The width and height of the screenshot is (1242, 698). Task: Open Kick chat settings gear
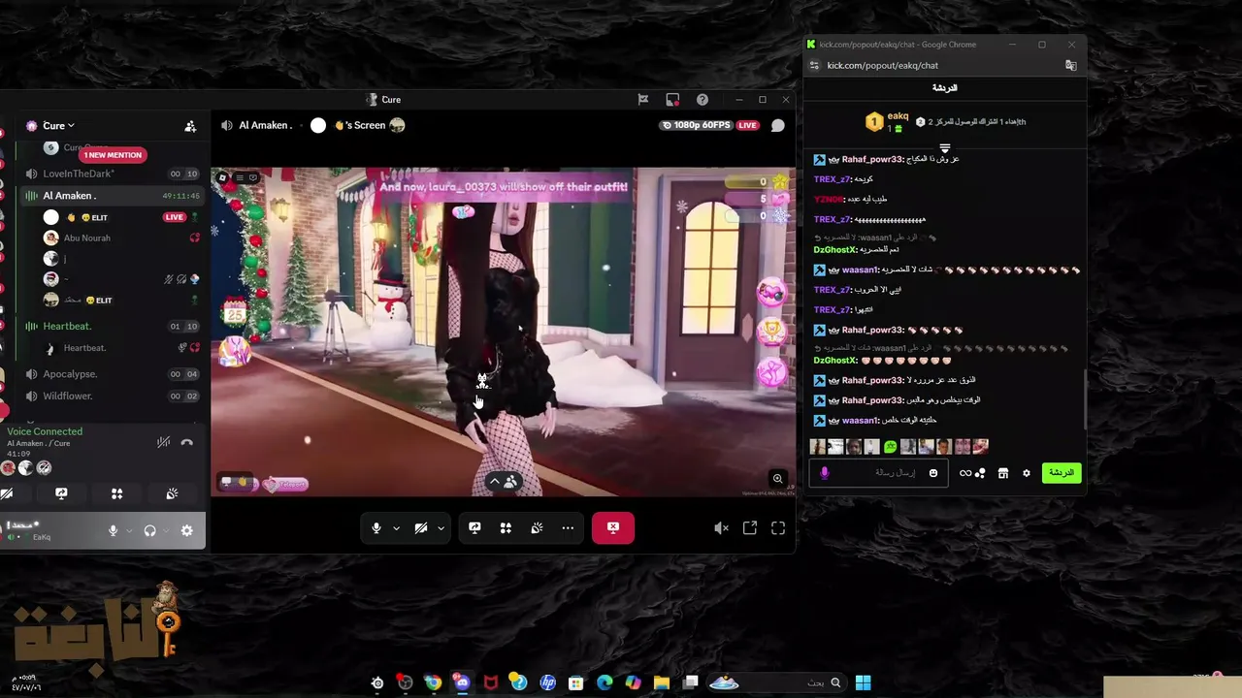click(x=1027, y=473)
